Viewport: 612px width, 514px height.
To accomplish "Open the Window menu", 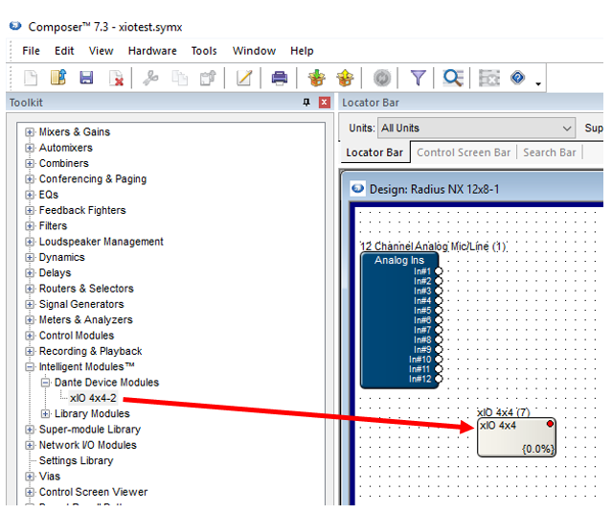I will point(254,51).
